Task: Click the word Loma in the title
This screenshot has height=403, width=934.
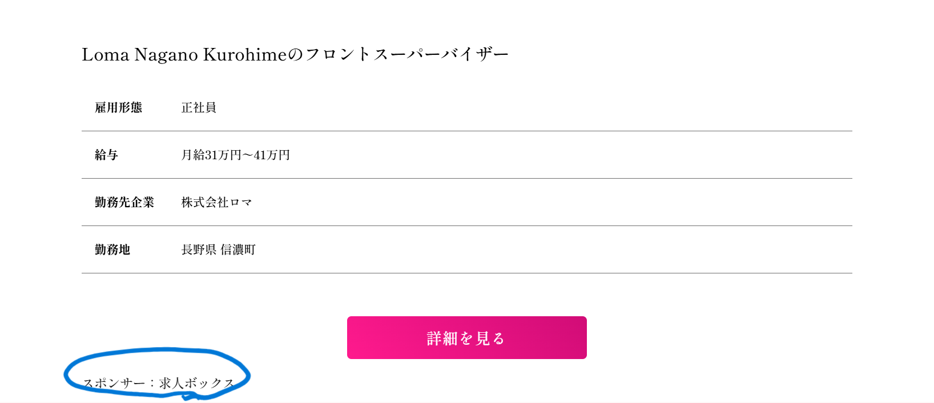Action: tap(106, 54)
